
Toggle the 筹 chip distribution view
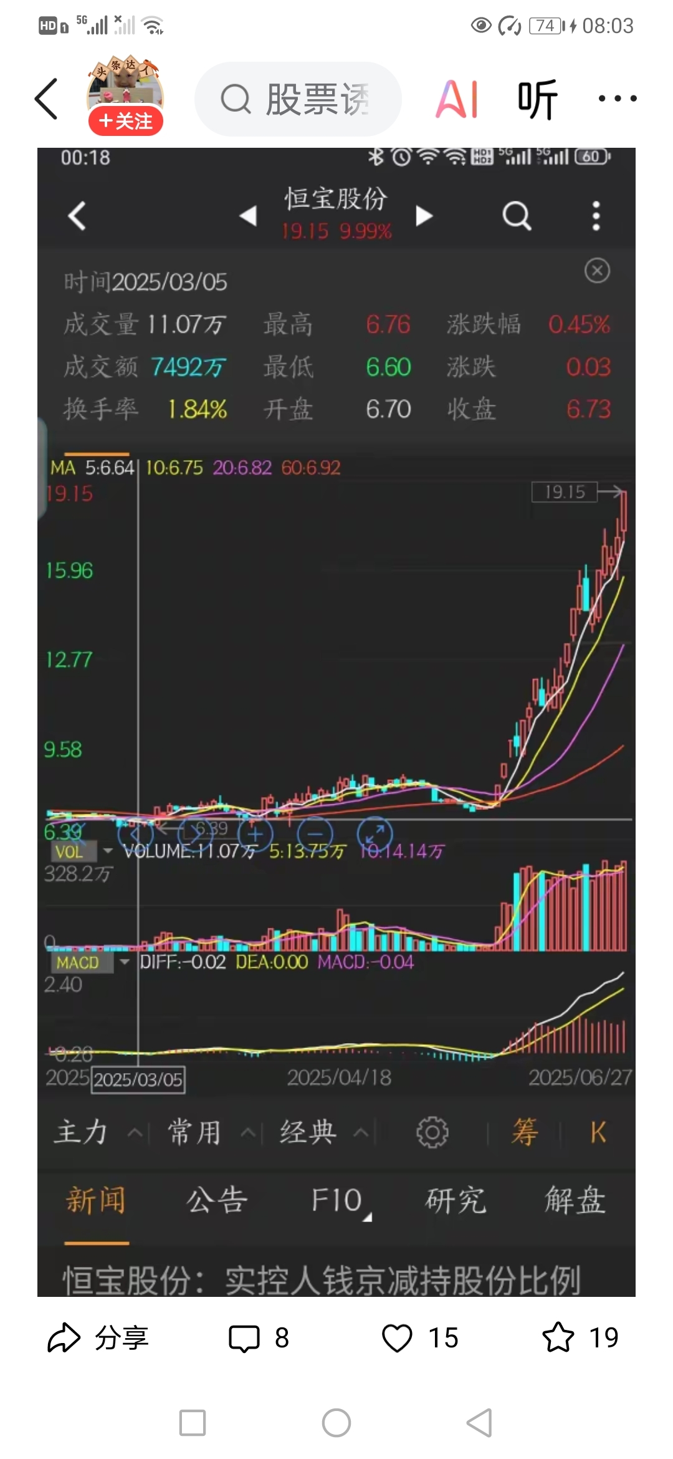pos(525,1132)
